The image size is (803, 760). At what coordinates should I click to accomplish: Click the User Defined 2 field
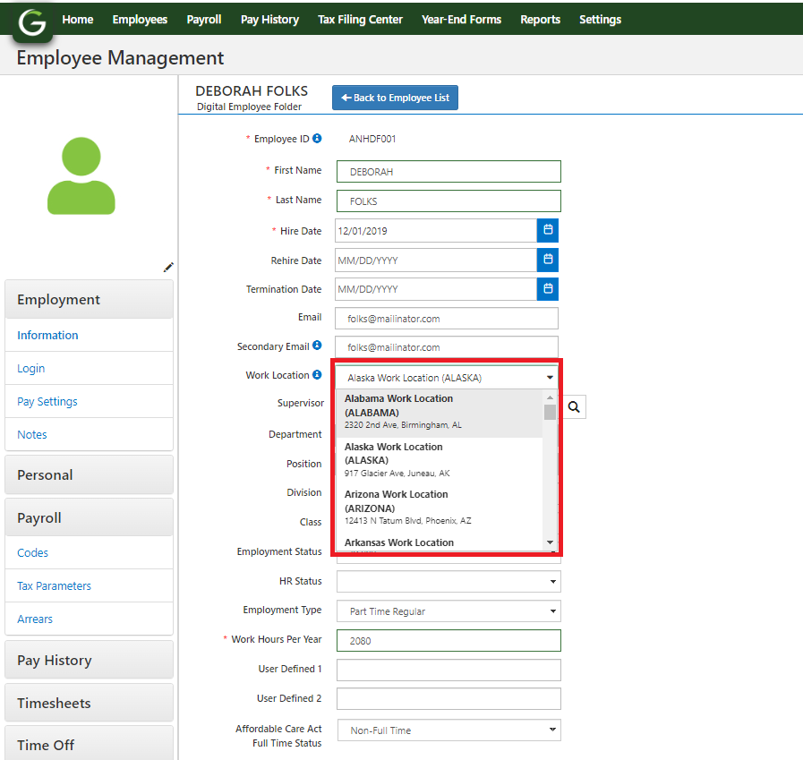448,699
